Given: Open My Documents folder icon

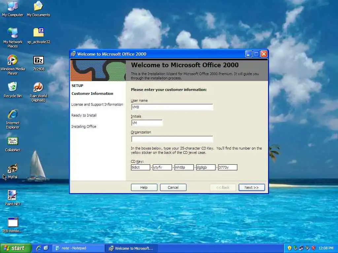Looking at the screenshot, I should (x=38, y=9).
